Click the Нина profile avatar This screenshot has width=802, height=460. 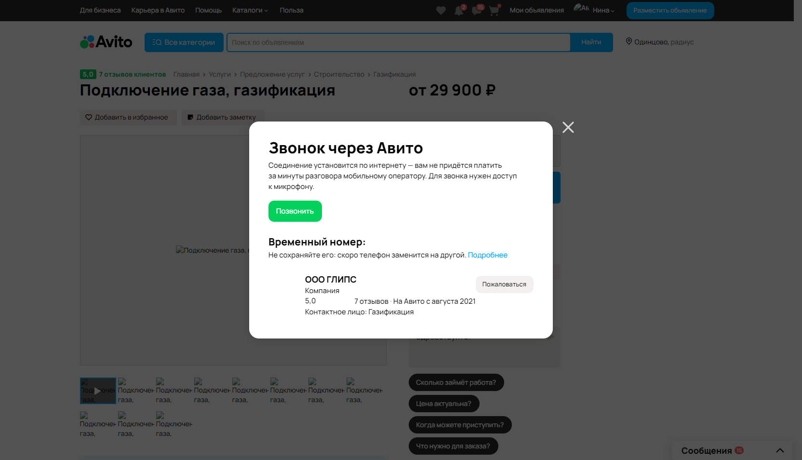coord(581,8)
